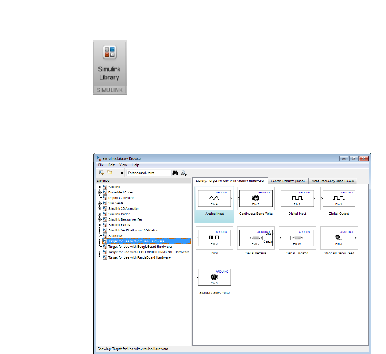Screen dimensions: 386x354
Task: Close the Simulink Library Browser window
Action: tap(364, 159)
